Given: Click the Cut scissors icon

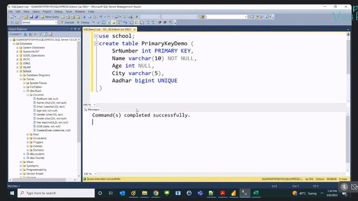Looking at the screenshot, I should [x=84, y=17].
